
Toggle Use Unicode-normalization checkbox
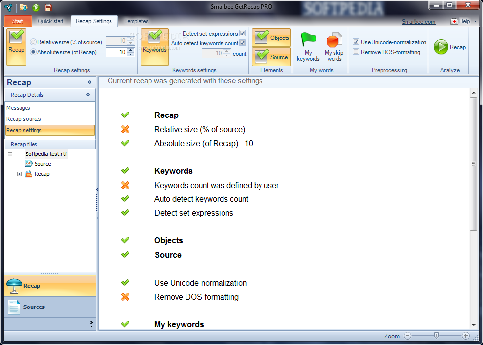[356, 42]
